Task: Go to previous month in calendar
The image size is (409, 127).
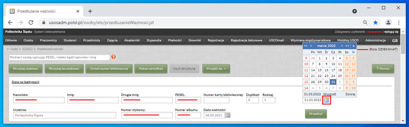Action: pyautogui.click(x=311, y=46)
